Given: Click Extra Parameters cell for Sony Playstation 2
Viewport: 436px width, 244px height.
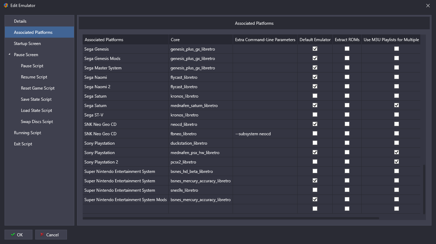Looking at the screenshot, I should coord(265,162).
